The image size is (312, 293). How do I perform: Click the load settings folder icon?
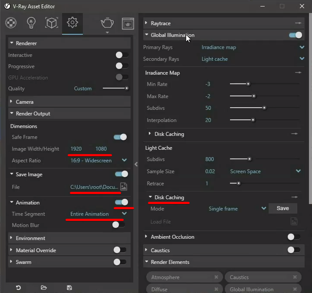(44, 287)
